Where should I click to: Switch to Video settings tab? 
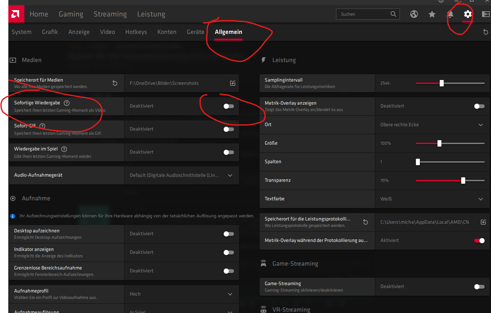tap(107, 32)
